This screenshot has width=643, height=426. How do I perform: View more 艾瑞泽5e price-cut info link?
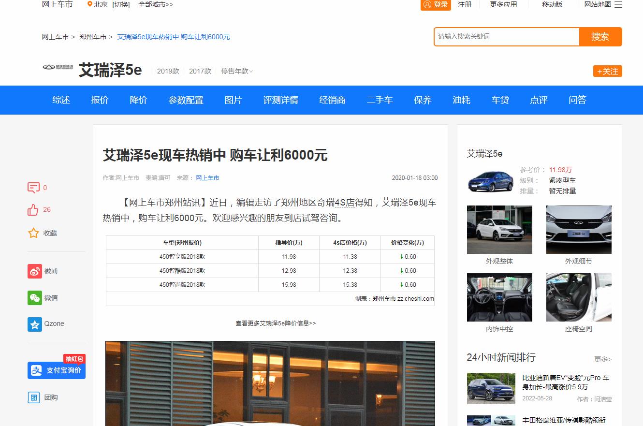click(x=276, y=323)
